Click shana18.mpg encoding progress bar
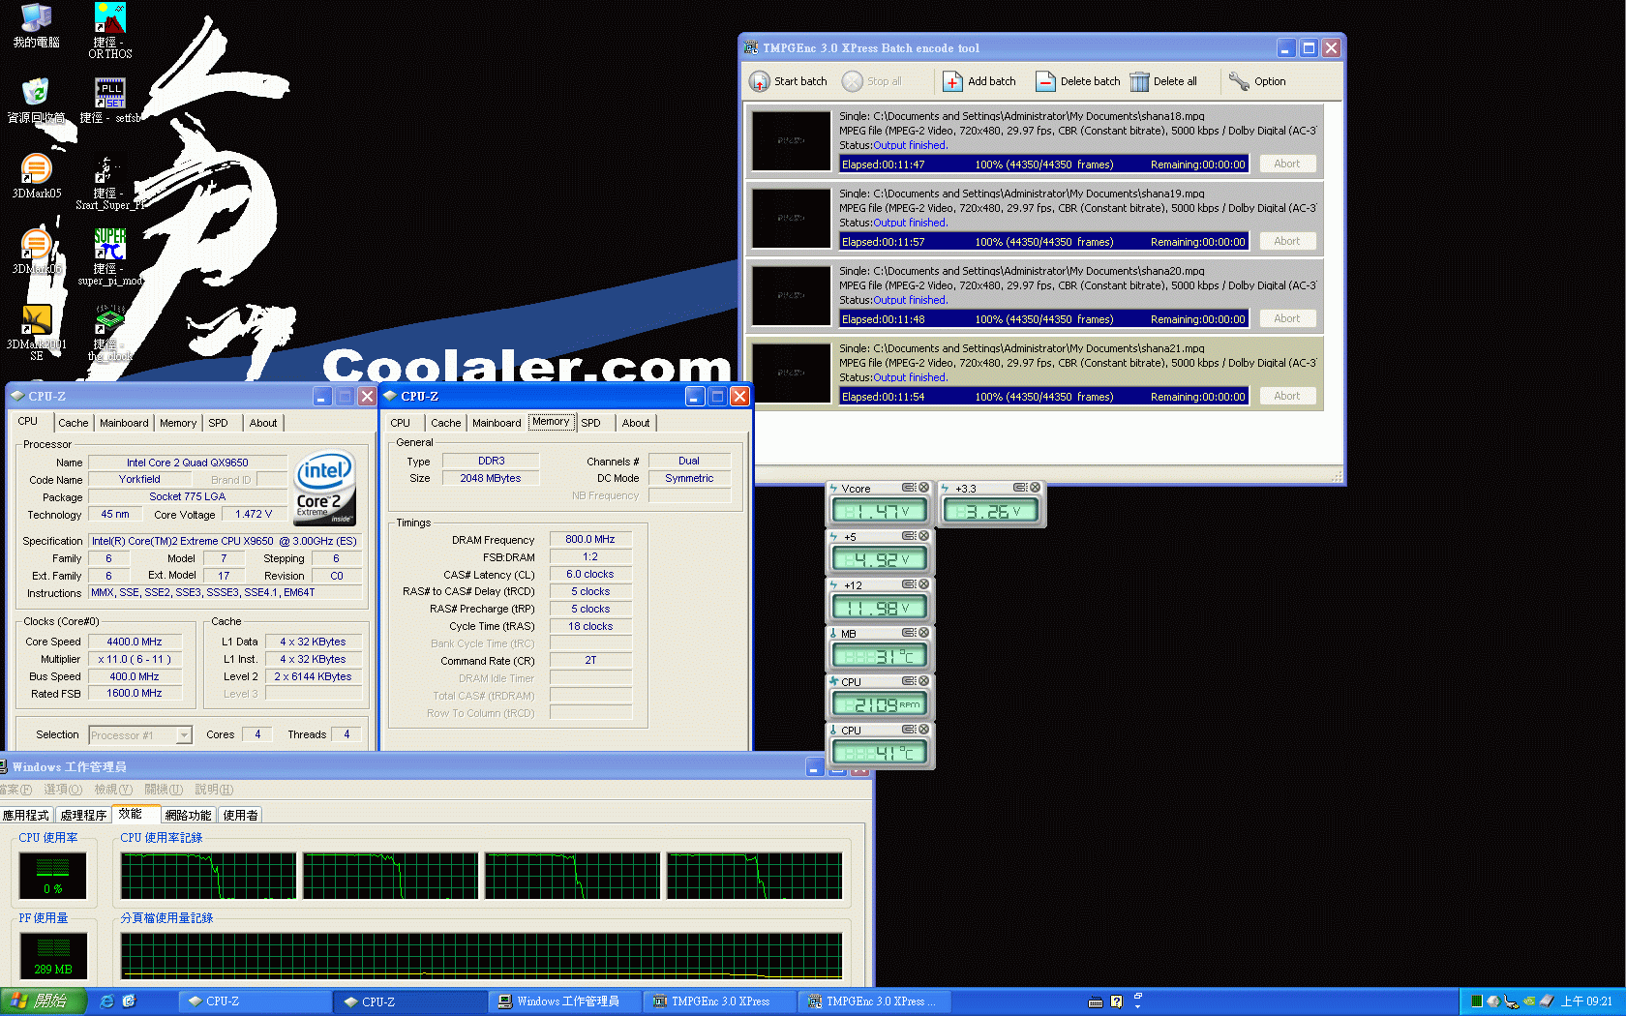Viewport: 1626px width, 1016px height. pyautogui.click(x=1043, y=164)
